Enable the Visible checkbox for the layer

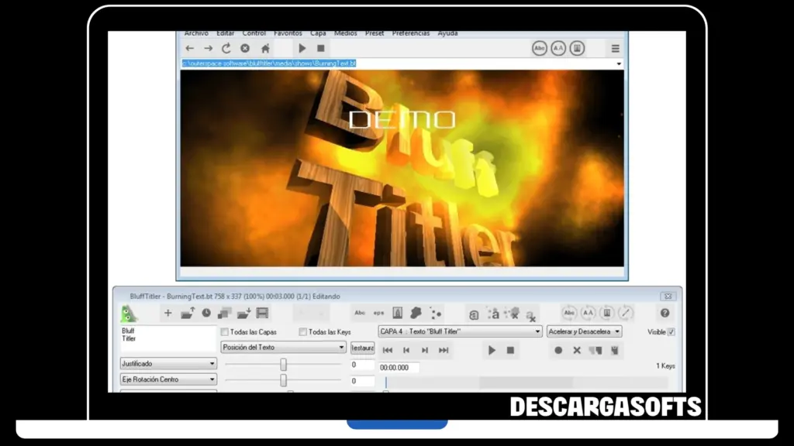point(671,331)
